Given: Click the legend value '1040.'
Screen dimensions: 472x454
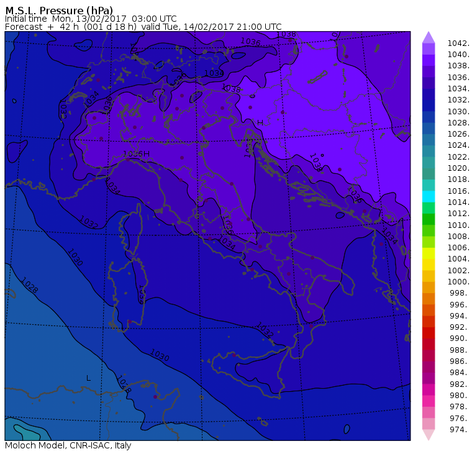Looking at the screenshot, I should pyautogui.click(x=458, y=55).
